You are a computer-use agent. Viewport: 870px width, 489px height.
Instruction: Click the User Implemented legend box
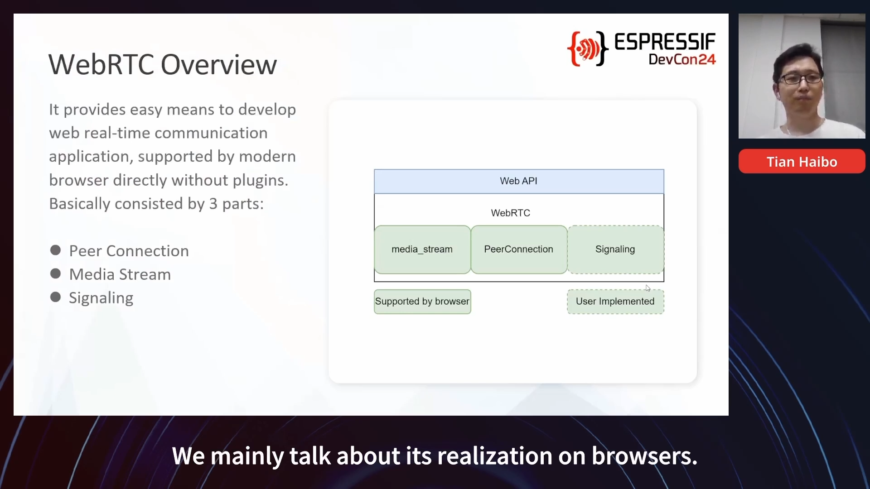615,302
